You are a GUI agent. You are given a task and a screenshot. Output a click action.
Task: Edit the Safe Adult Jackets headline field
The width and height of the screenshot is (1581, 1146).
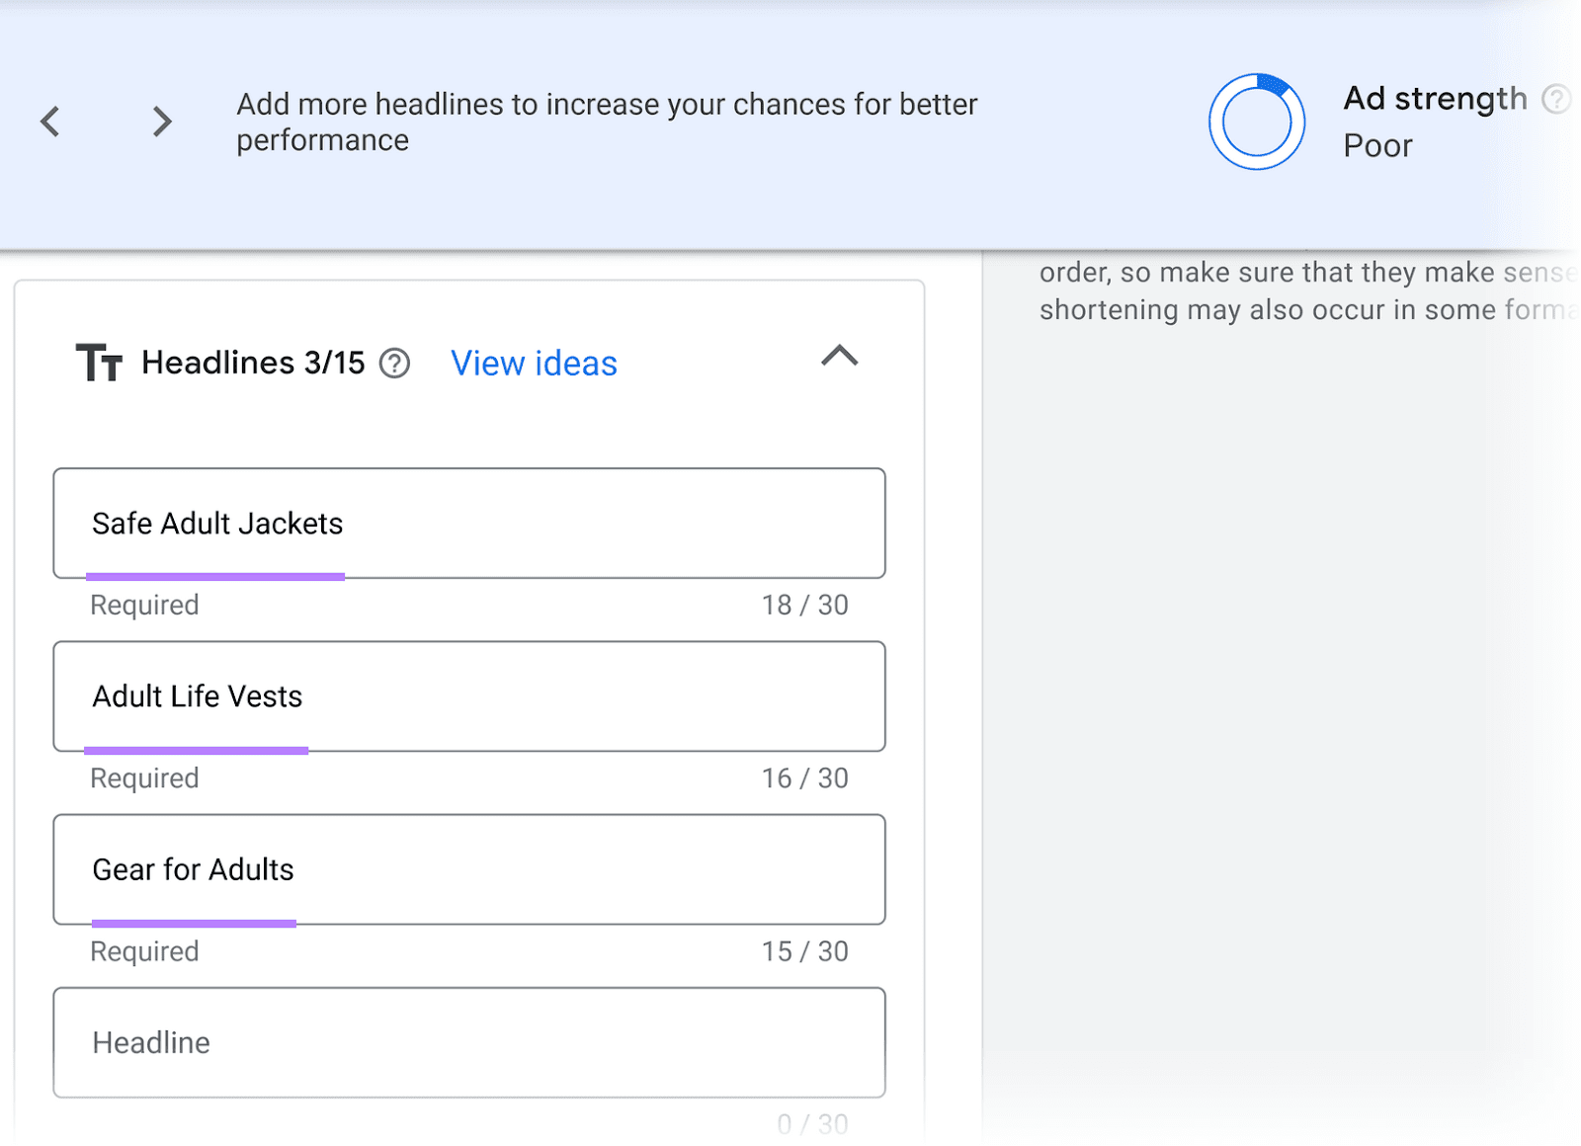coord(469,523)
